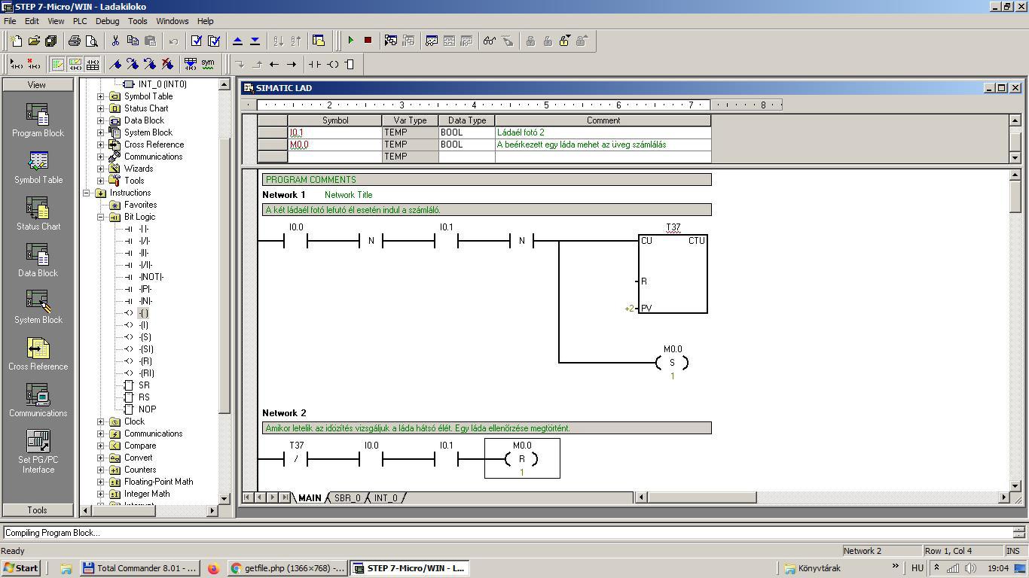Open Data Block in the View bar
The width and height of the screenshot is (1029, 578).
coord(38,260)
